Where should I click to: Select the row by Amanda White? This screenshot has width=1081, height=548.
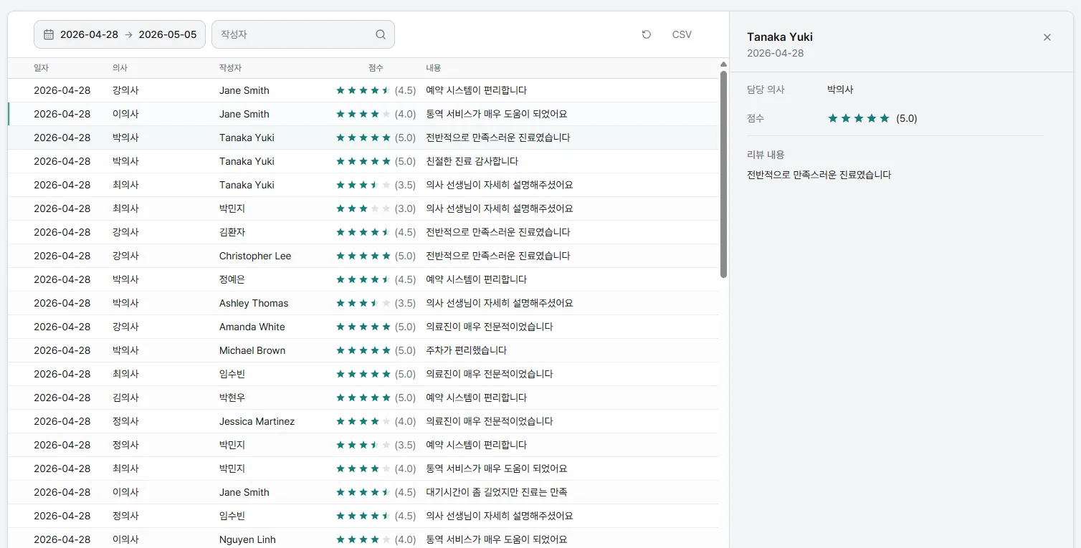pyautogui.click(x=363, y=327)
